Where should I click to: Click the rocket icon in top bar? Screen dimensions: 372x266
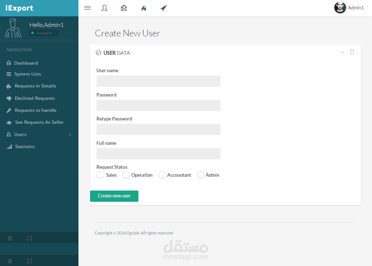pos(164,8)
